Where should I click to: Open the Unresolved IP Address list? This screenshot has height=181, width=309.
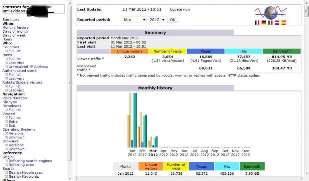28,67
